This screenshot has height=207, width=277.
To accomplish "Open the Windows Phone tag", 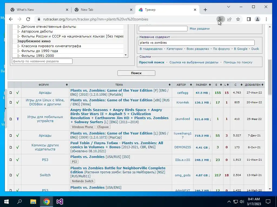I will point(82,127).
